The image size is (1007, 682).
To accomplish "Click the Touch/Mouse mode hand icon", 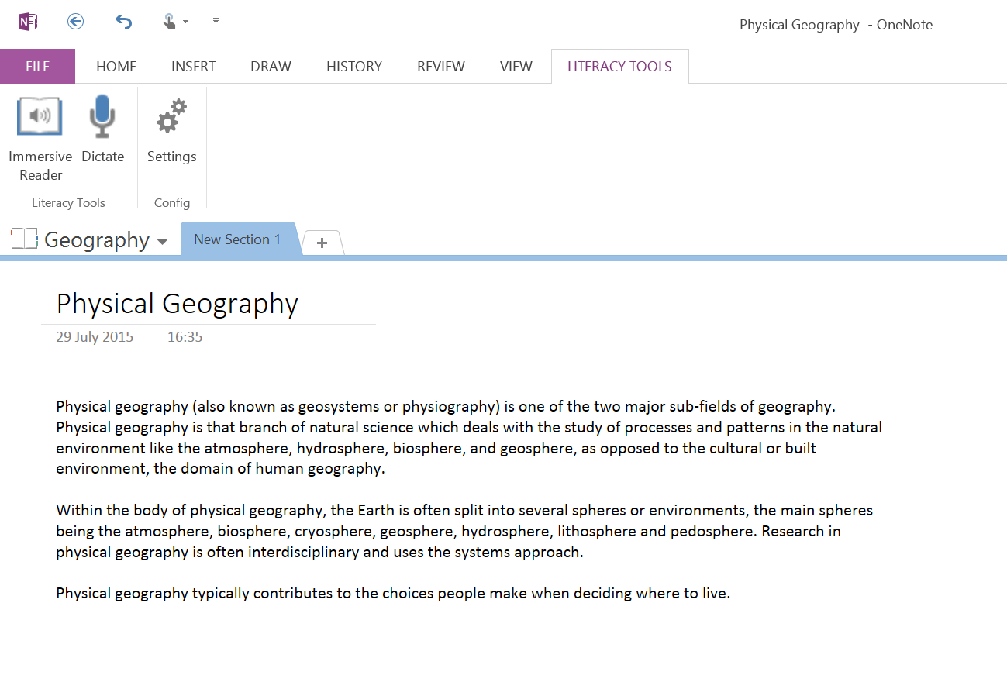I will 170,22.
